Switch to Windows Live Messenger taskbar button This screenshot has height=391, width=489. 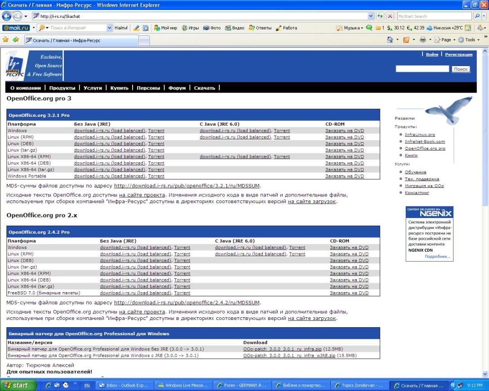[x=183, y=386]
